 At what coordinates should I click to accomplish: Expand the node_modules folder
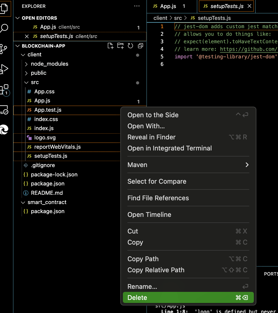(x=49, y=64)
